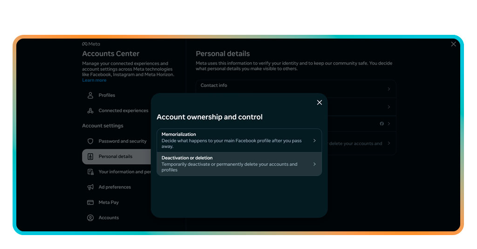Click the Accounts circle person icon
The height and width of the screenshot is (249, 477).
[x=90, y=218]
